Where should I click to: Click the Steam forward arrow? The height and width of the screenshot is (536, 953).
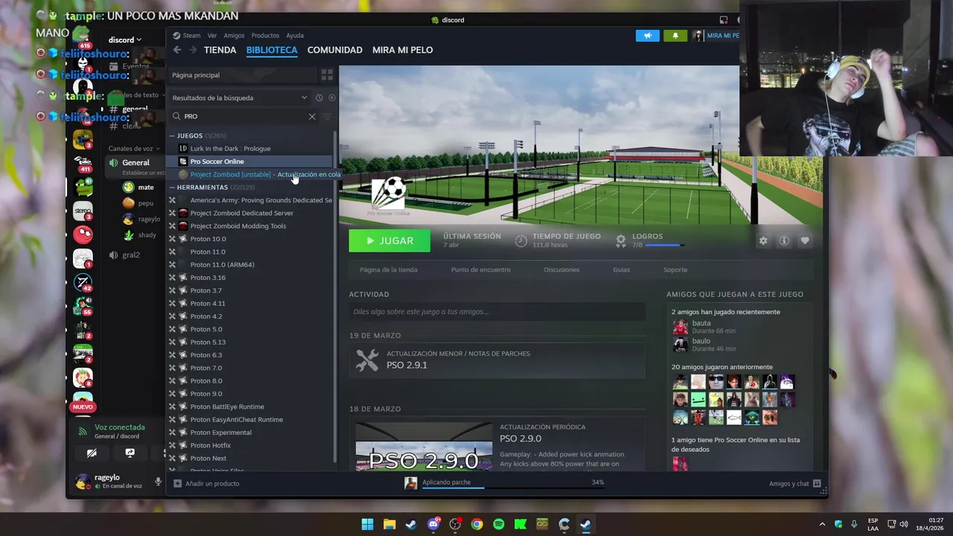(193, 50)
